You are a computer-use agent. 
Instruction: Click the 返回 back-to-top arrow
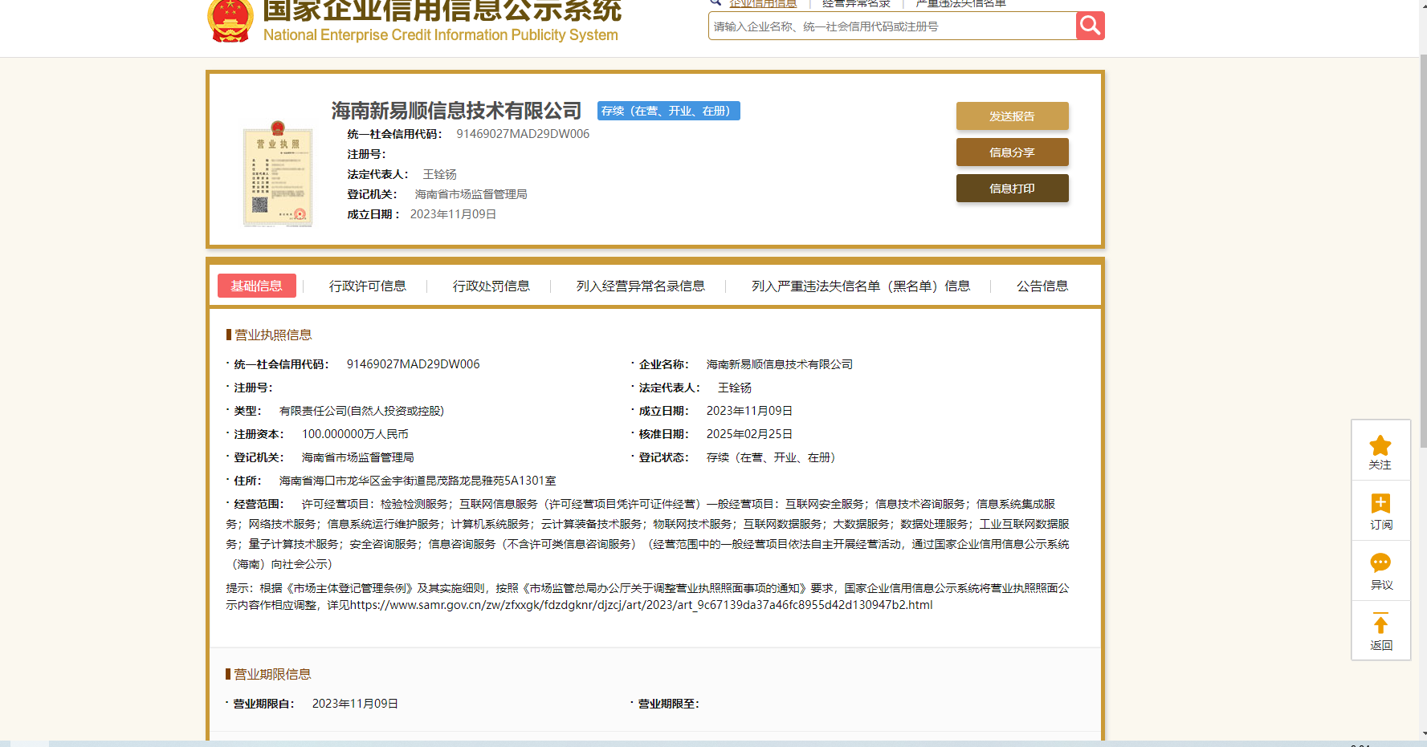tap(1380, 623)
